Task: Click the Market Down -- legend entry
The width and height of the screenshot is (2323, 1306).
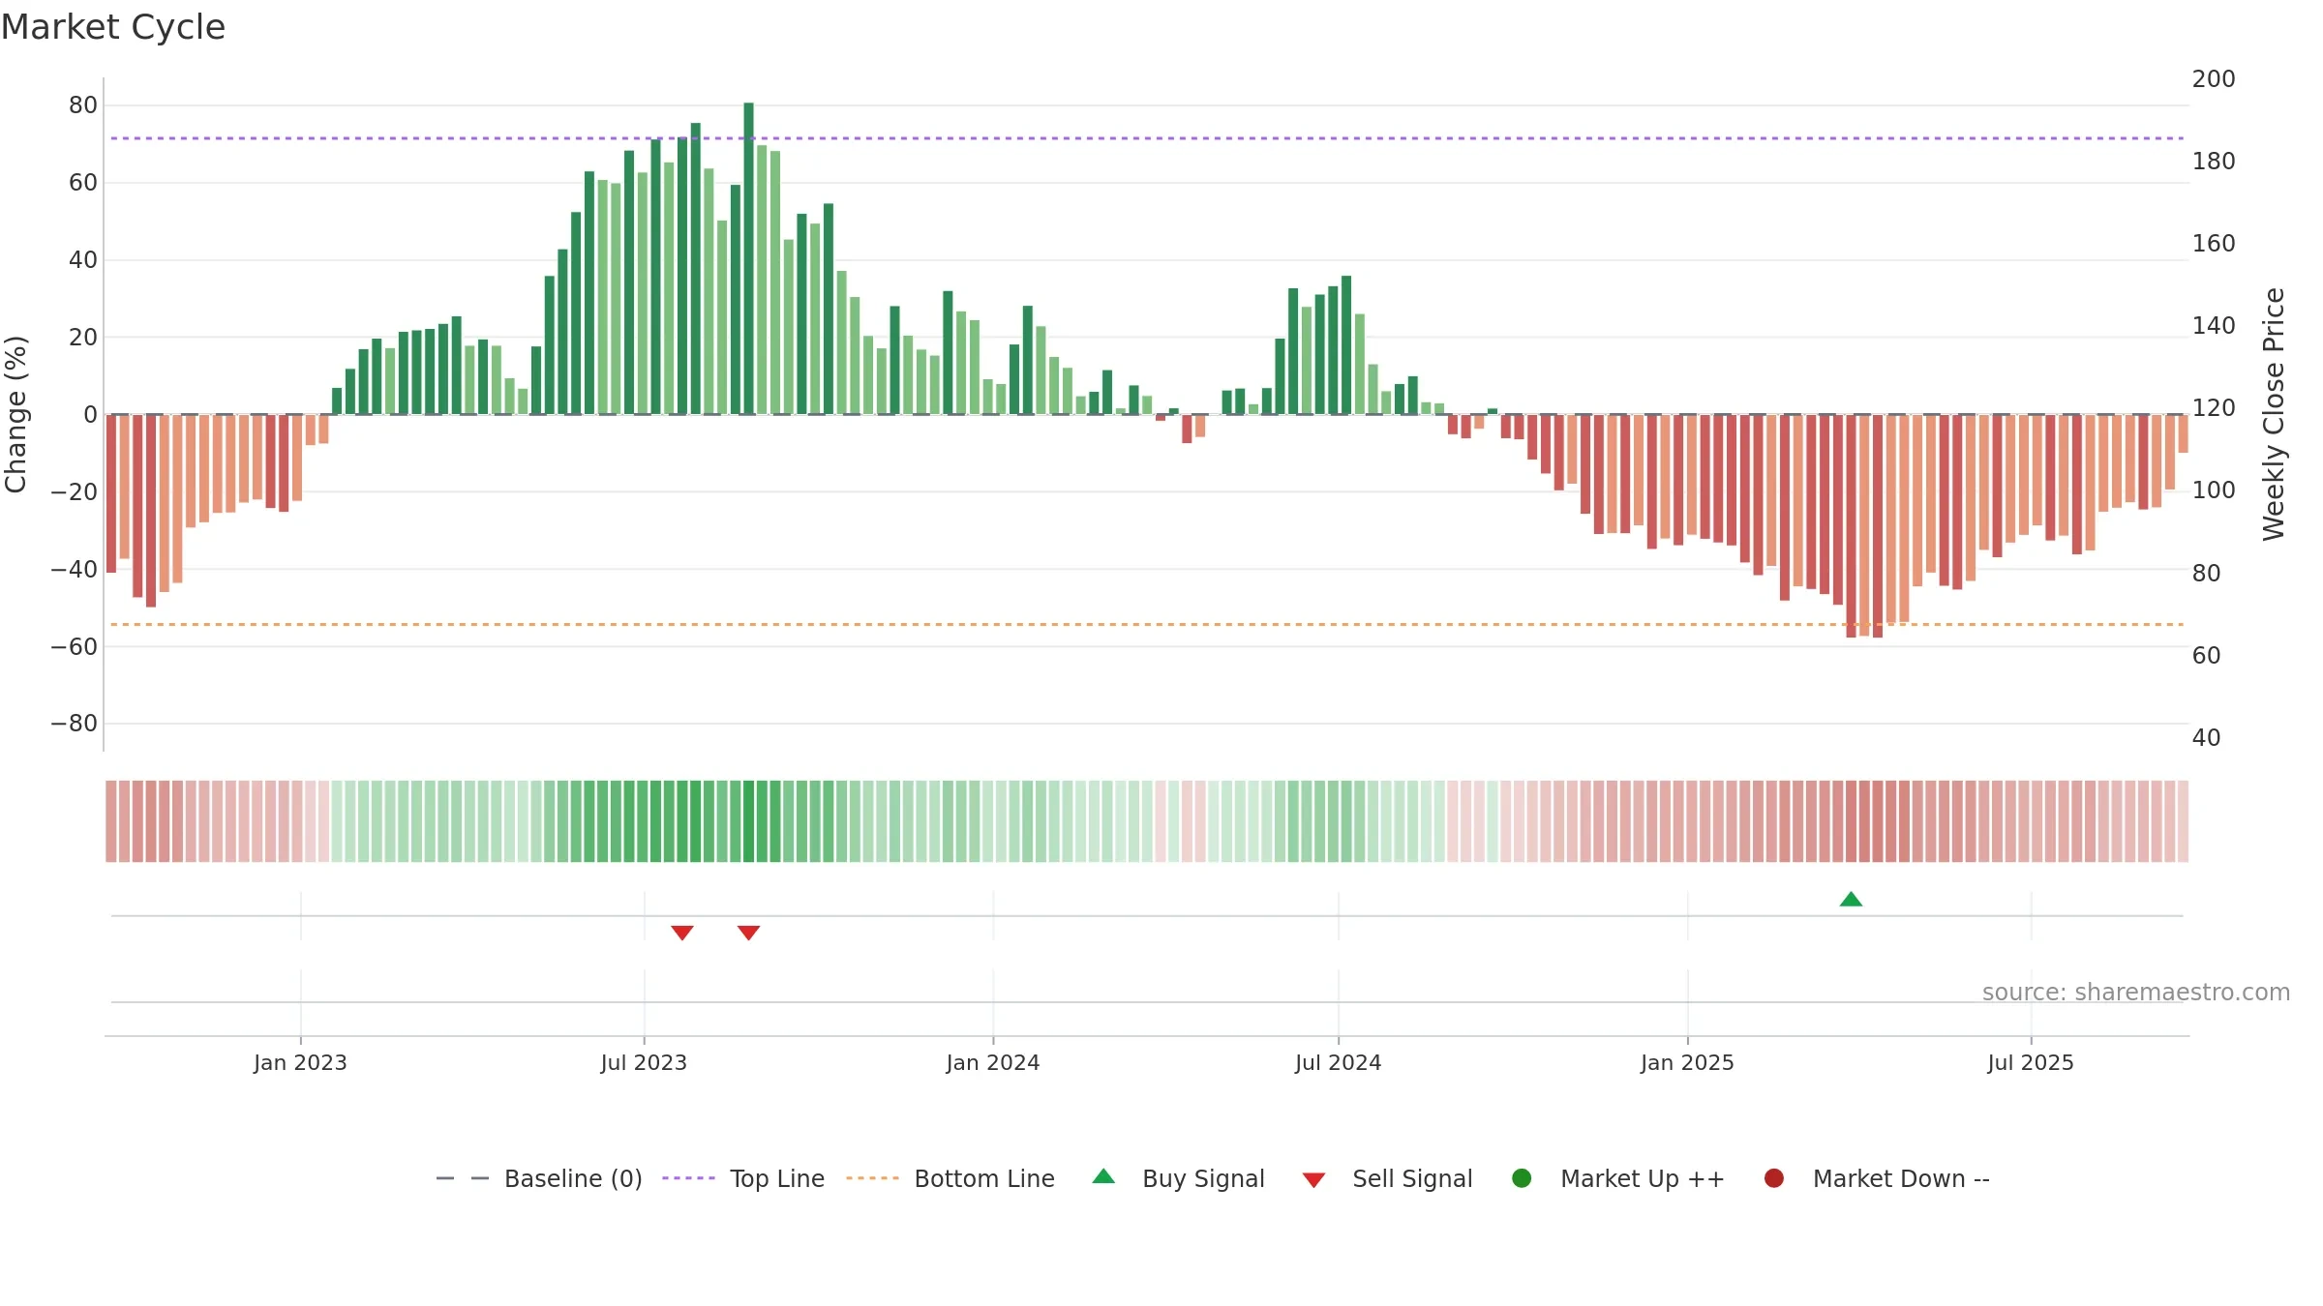Action: pyautogui.click(x=1877, y=1178)
